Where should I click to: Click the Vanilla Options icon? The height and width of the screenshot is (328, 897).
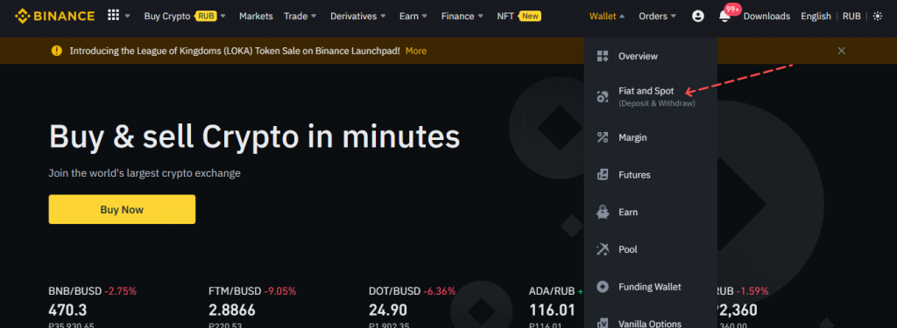pyautogui.click(x=603, y=323)
